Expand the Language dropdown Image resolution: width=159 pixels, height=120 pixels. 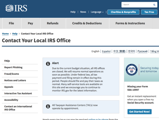(x=97, y=12)
